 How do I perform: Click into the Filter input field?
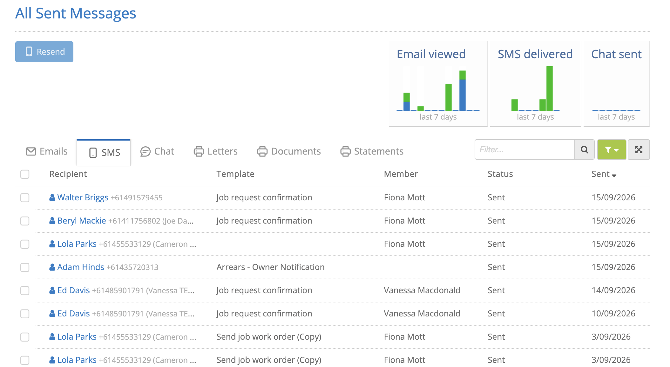(525, 149)
